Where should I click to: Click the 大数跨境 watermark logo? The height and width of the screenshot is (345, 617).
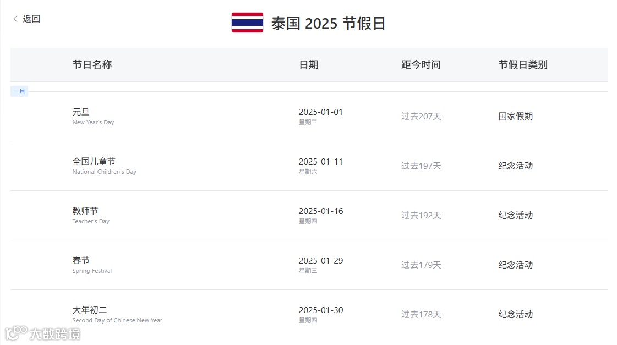tap(43, 333)
